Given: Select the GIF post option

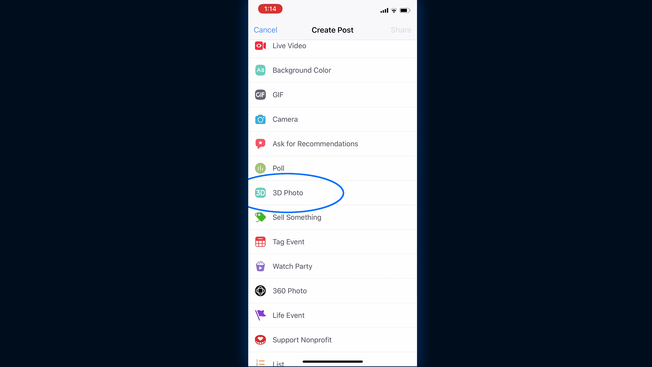Looking at the screenshot, I should (332, 94).
